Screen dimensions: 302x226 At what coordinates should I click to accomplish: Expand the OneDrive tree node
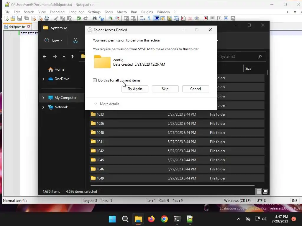[43, 79]
